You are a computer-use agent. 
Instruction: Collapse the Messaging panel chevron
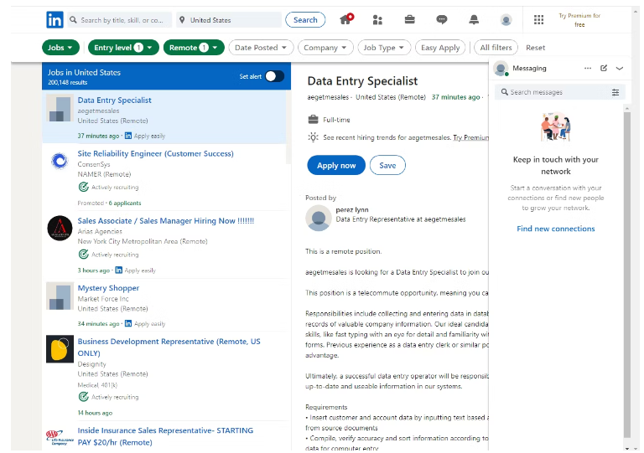pos(620,68)
